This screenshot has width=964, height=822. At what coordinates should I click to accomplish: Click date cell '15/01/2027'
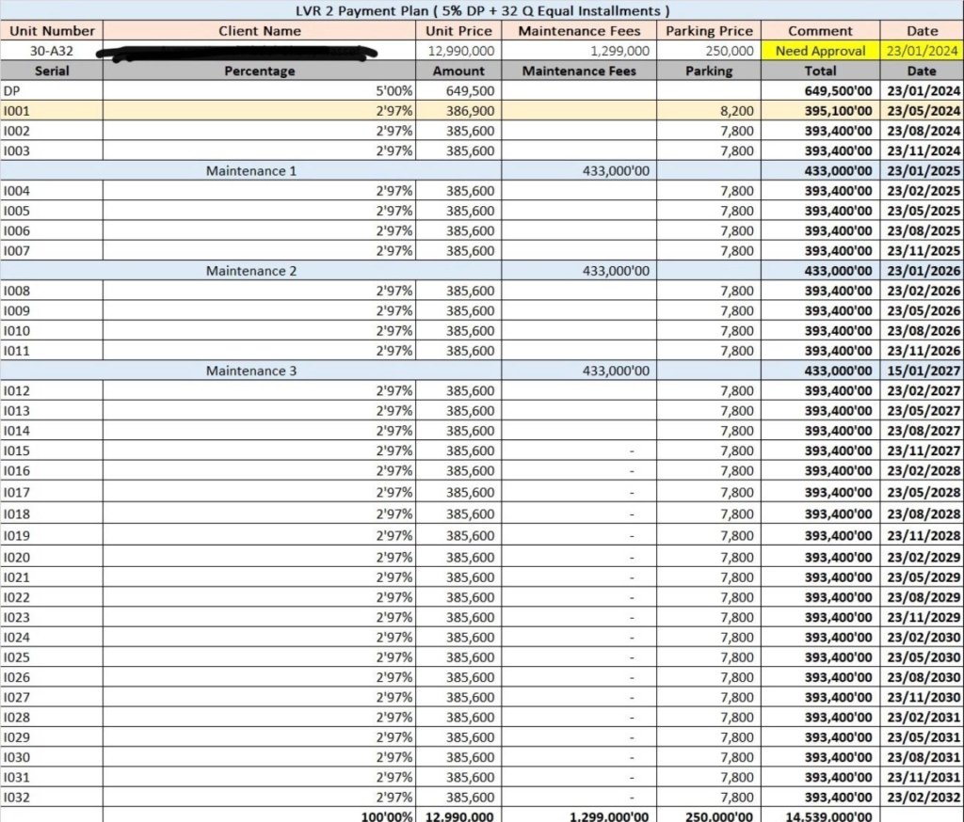[923, 371]
